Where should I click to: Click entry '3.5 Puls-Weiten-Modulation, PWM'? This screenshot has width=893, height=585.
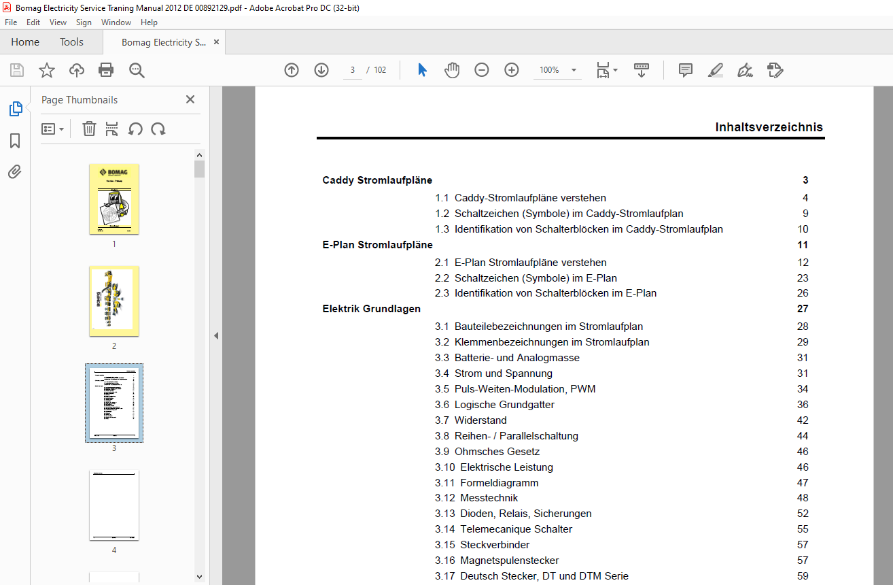click(515, 389)
